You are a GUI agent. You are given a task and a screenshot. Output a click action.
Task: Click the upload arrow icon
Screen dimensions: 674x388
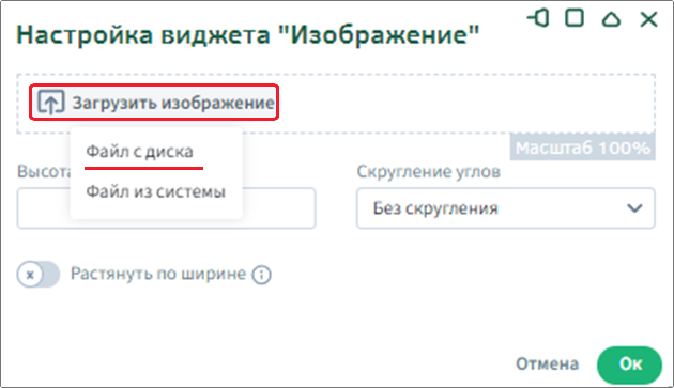[x=51, y=102]
